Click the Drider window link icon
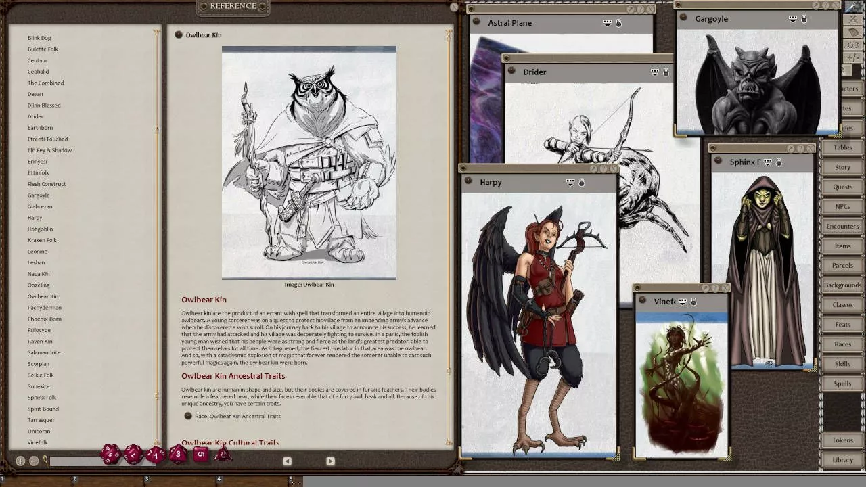The height and width of the screenshot is (487, 866). 511,71
